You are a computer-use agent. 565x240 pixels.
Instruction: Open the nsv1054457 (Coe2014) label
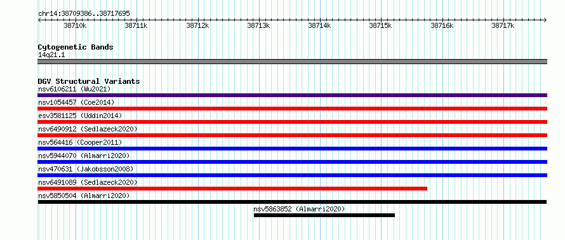click(76, 102)
